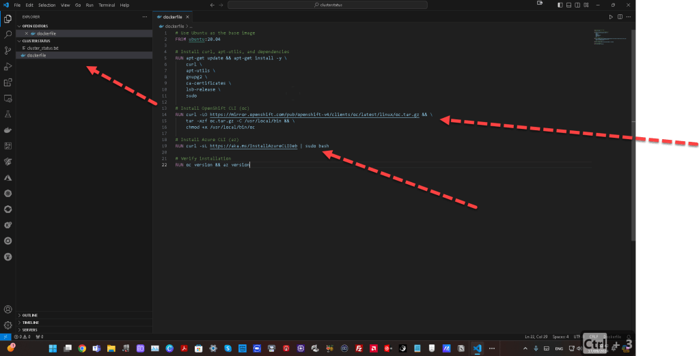Click the ENG language indicator in tray
Screen dimensions: 699x356
click(559, 348)
